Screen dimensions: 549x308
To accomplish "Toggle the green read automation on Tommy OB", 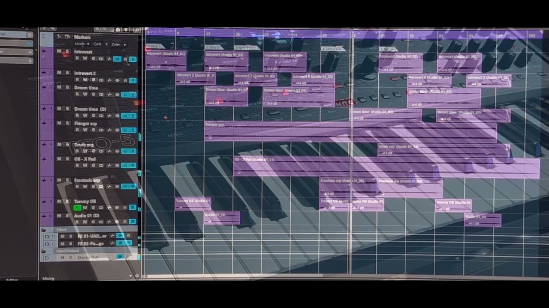I will pos(77,208).
